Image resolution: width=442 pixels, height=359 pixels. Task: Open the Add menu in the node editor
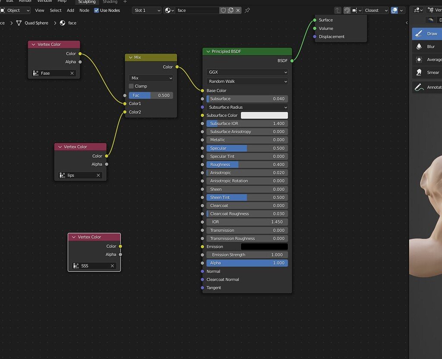70,10
